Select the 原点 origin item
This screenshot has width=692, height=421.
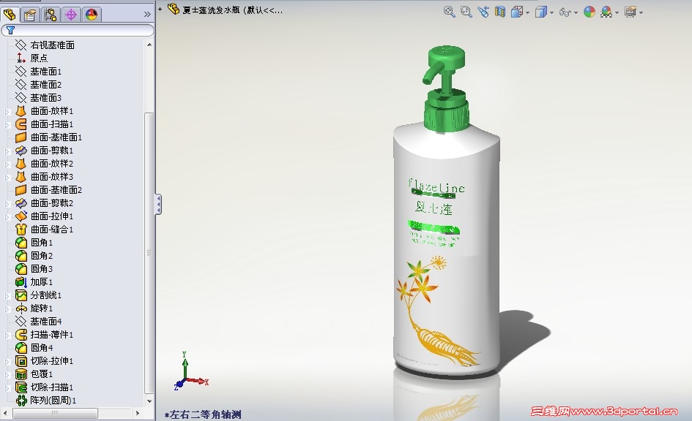point(39,58)
